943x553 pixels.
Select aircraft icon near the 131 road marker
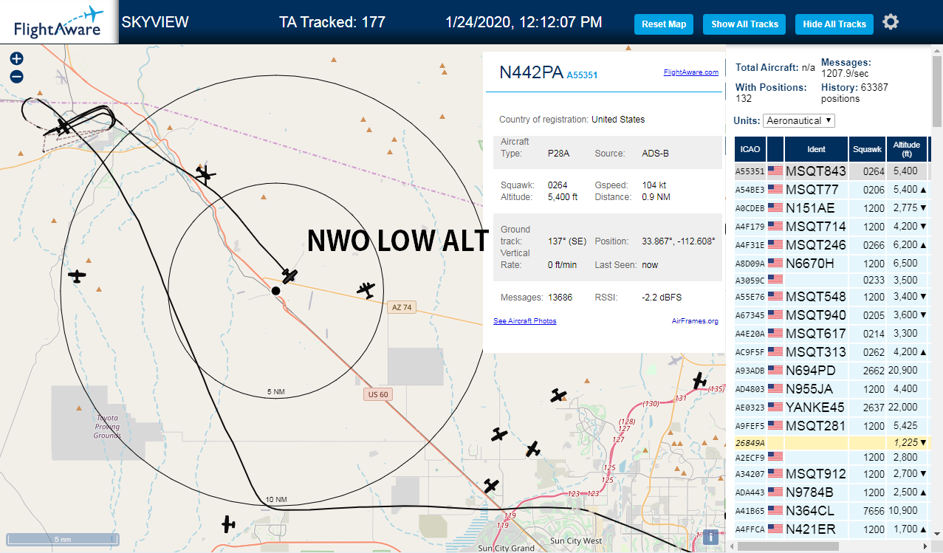[699, 381]
